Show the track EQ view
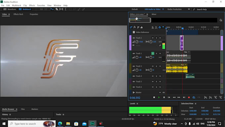The height and width of the screenshot is (127, 225). coord(142,27)
